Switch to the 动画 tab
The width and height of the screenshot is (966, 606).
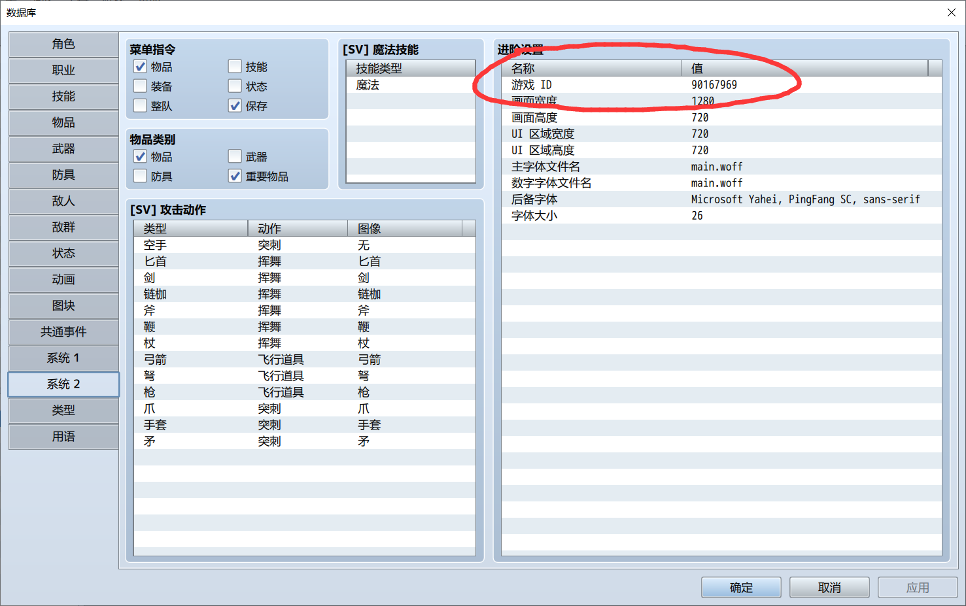(x=63, y=280)
